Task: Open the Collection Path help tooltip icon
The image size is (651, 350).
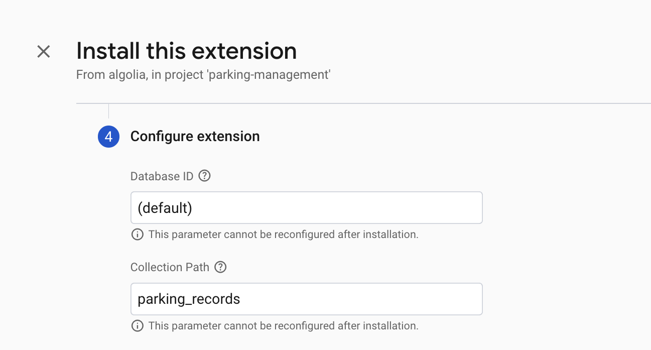Action: 220,267
